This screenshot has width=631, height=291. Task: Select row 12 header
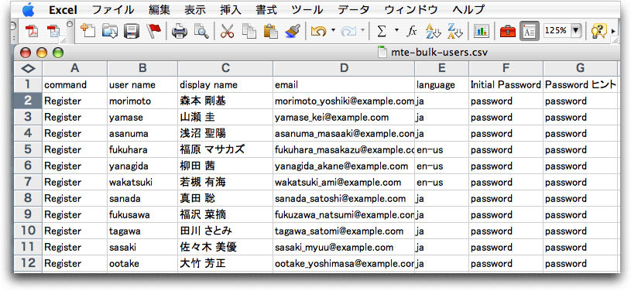pos(28,263)
